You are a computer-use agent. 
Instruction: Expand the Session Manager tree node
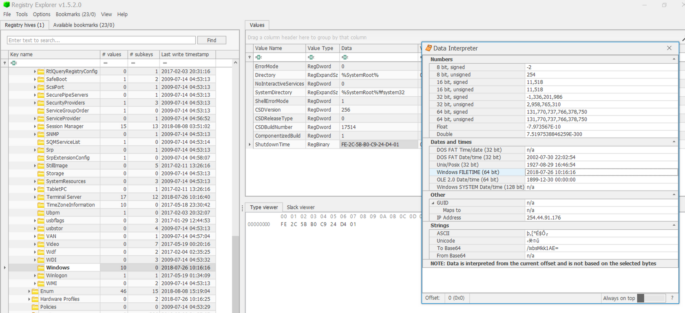35,127
